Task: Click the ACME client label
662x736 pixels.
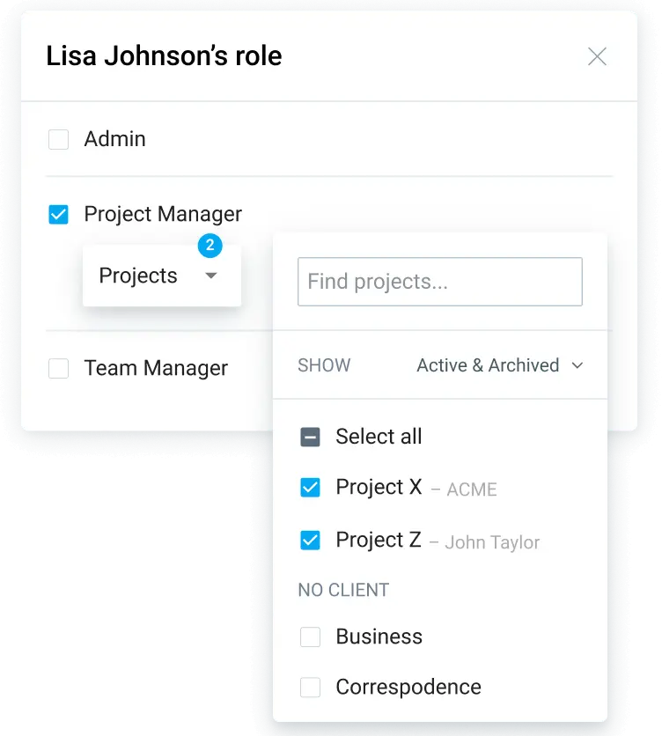Action: (474, 489)
